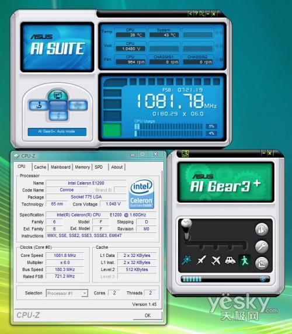Viewport: 292px width, 334px height.
Task: Toggle the fan control button in AI Suite
Action: (78, 106)
